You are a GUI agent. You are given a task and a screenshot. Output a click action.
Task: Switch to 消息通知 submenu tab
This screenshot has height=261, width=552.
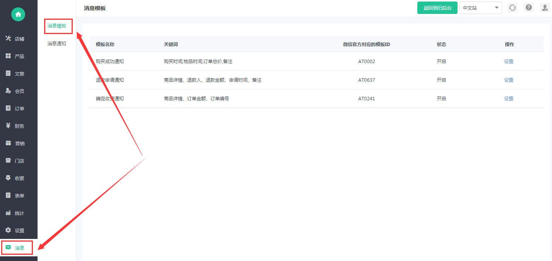[x=57, y=43]
